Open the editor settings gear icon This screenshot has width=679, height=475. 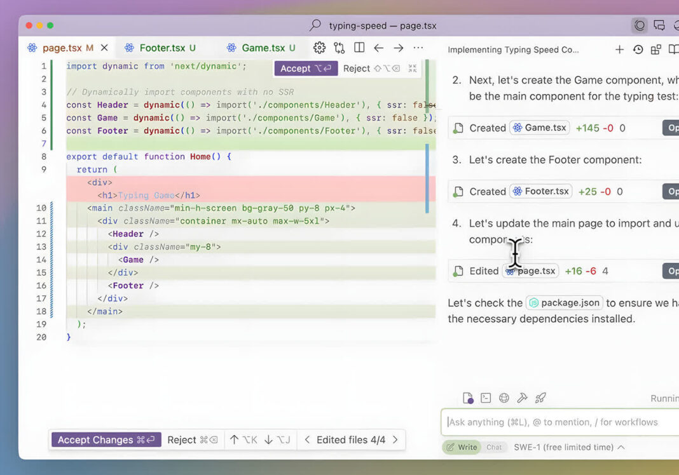[x=319, y=48]
